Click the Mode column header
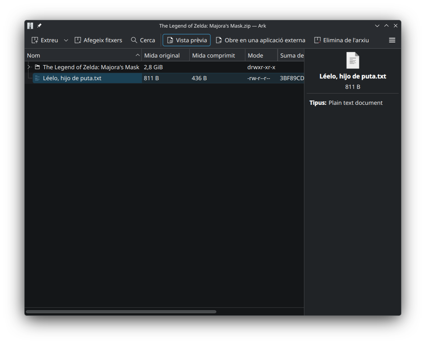Image resolution: width=426 pixels, height=345 pixels. click(261, 56)
